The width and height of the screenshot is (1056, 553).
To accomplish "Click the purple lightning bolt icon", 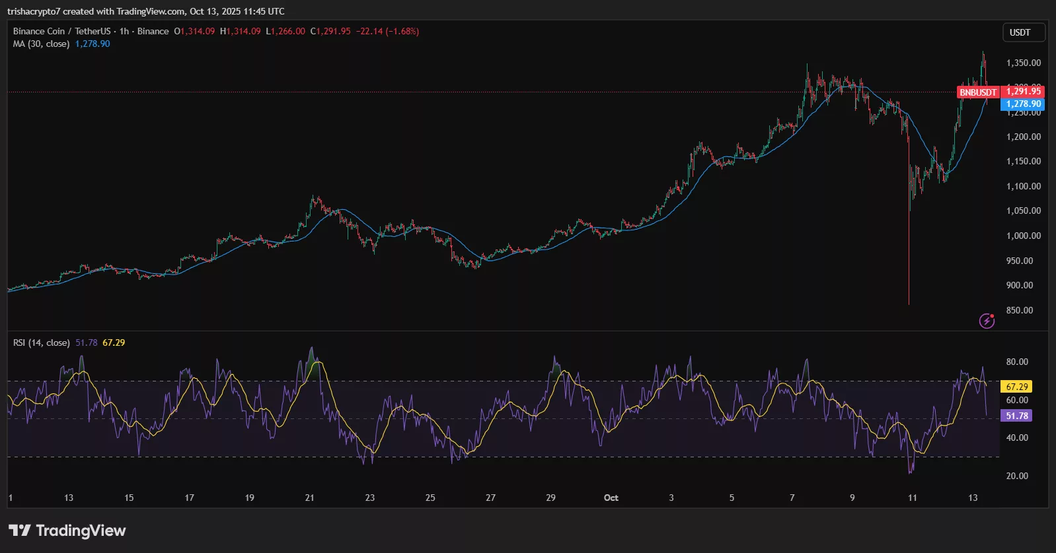I will (x=987, y=321).
